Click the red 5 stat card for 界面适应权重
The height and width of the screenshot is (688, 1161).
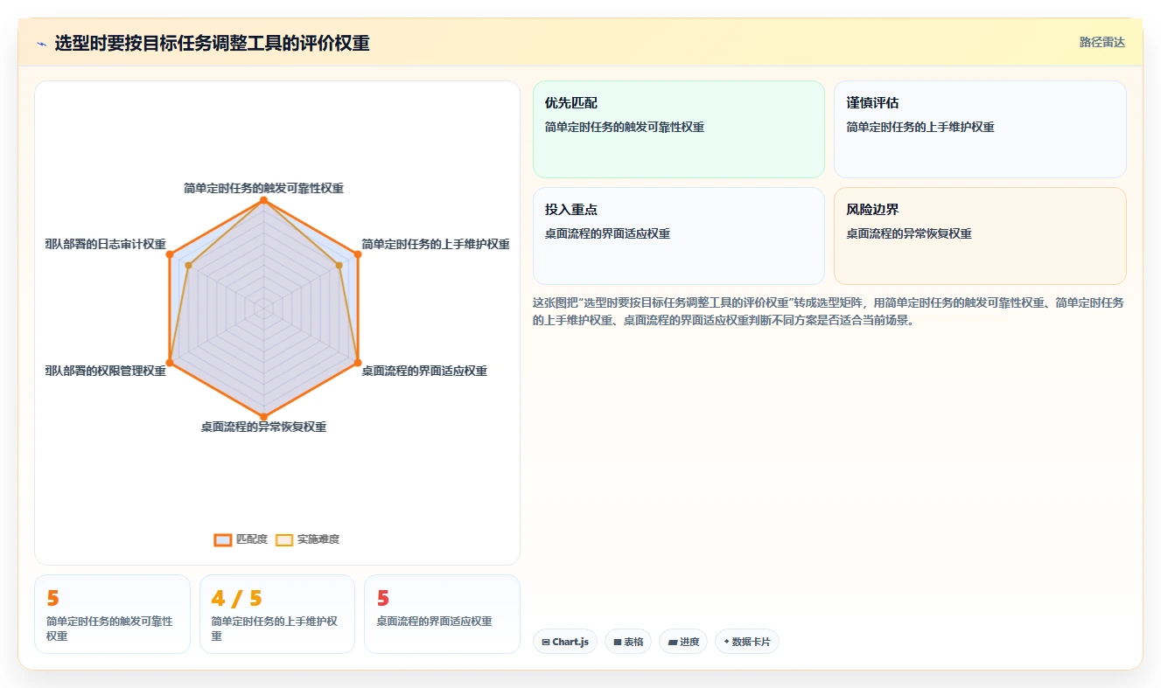coord(442,614)
